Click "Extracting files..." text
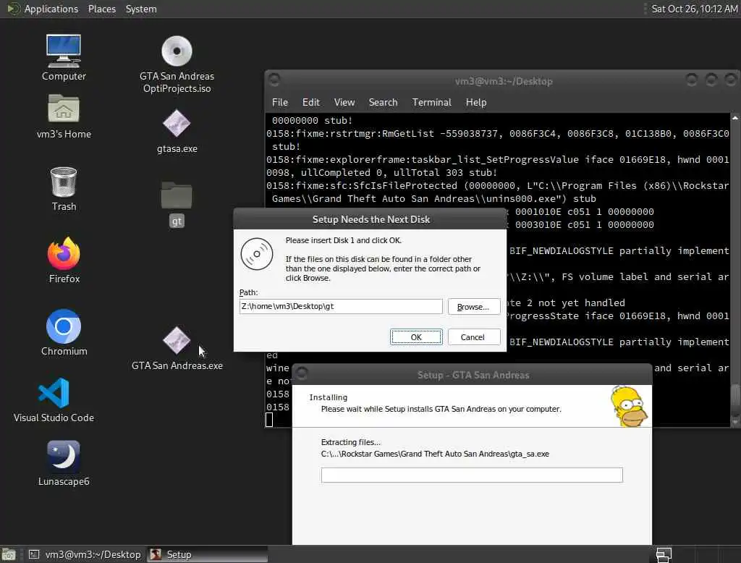This screenshot has width=741, height=563. click(351, 442)
